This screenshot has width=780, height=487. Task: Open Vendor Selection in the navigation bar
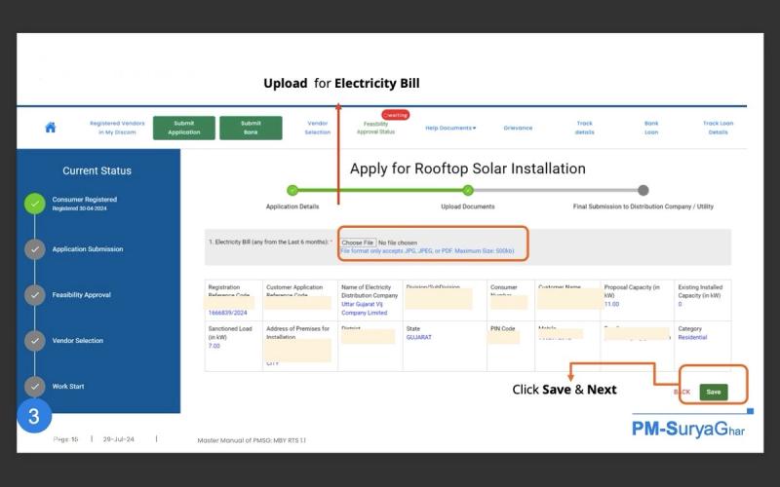pyautogui.click(x=318, y=128)
